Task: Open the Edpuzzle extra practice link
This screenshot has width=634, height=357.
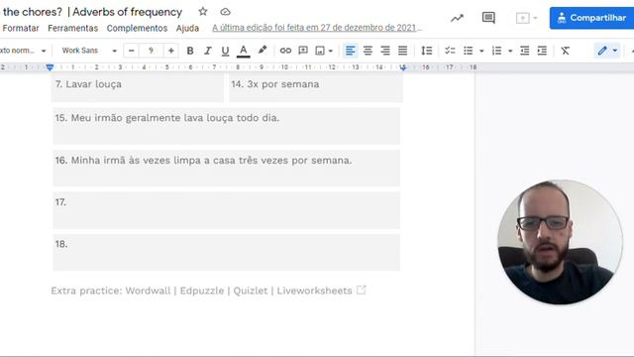Action: point(202,291)
